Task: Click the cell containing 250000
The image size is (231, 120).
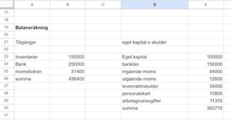Action: click(68, 64)
